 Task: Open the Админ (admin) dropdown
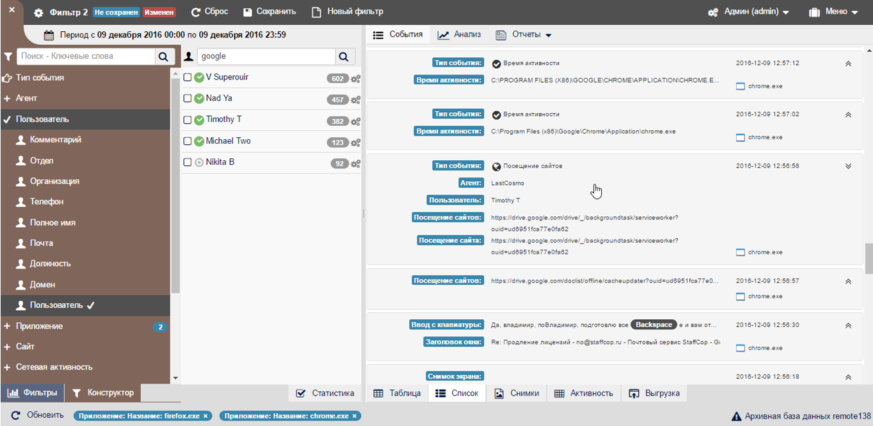(749, 12)
